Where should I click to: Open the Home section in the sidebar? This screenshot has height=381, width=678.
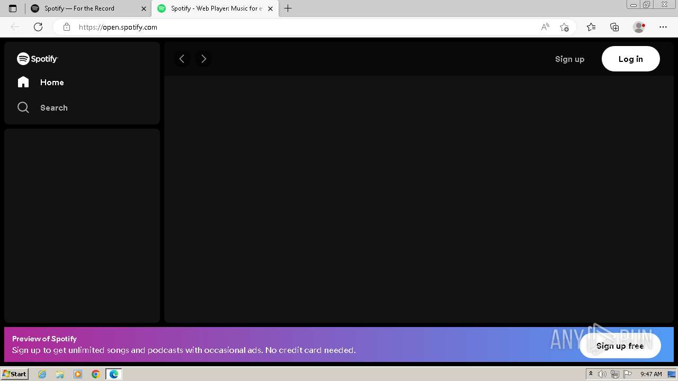click(41, 82)
